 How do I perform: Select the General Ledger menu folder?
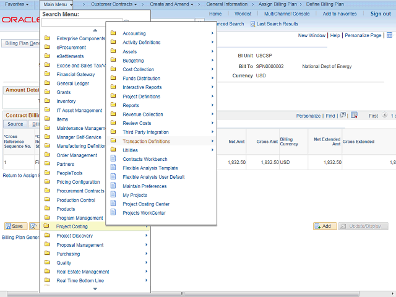(72, 83)
